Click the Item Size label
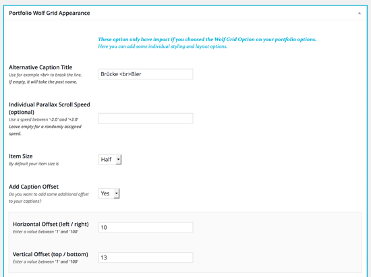This screenshot has width=371, height=277. pos(21,156)
